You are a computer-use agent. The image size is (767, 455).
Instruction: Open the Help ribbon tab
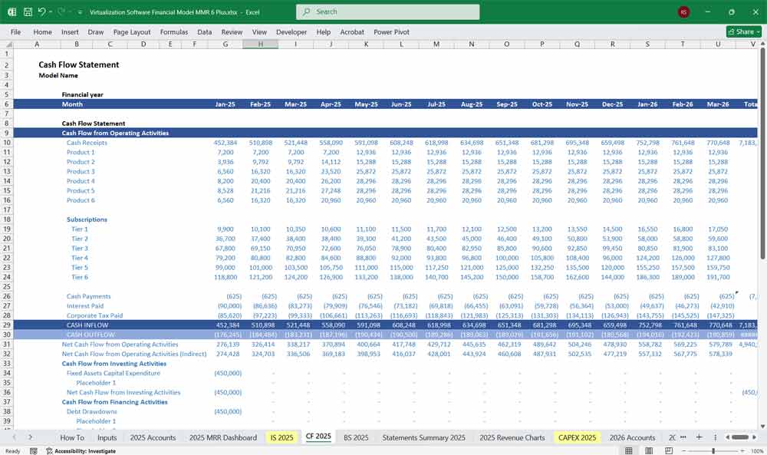point(324,31)
